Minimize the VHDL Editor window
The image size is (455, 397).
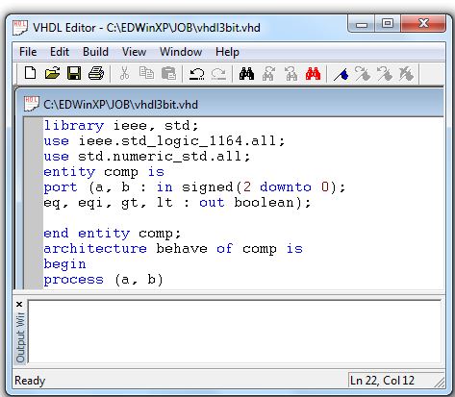(362, 24)
